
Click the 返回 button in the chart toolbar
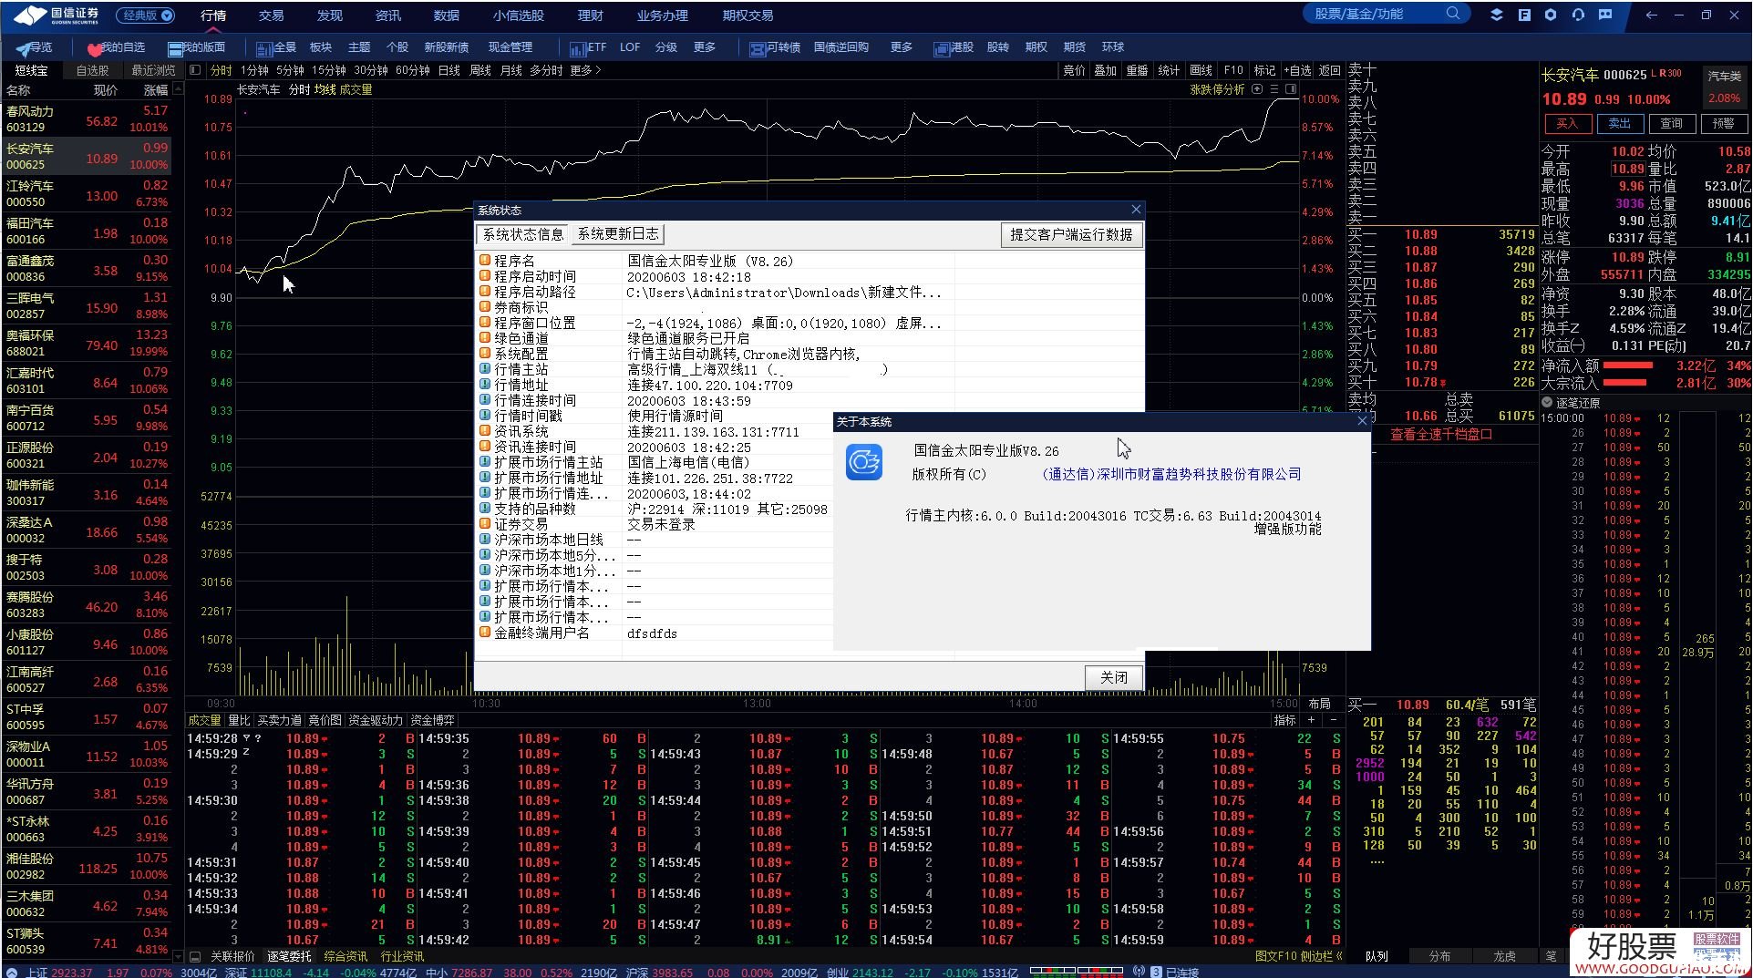tap(1330, 70)
